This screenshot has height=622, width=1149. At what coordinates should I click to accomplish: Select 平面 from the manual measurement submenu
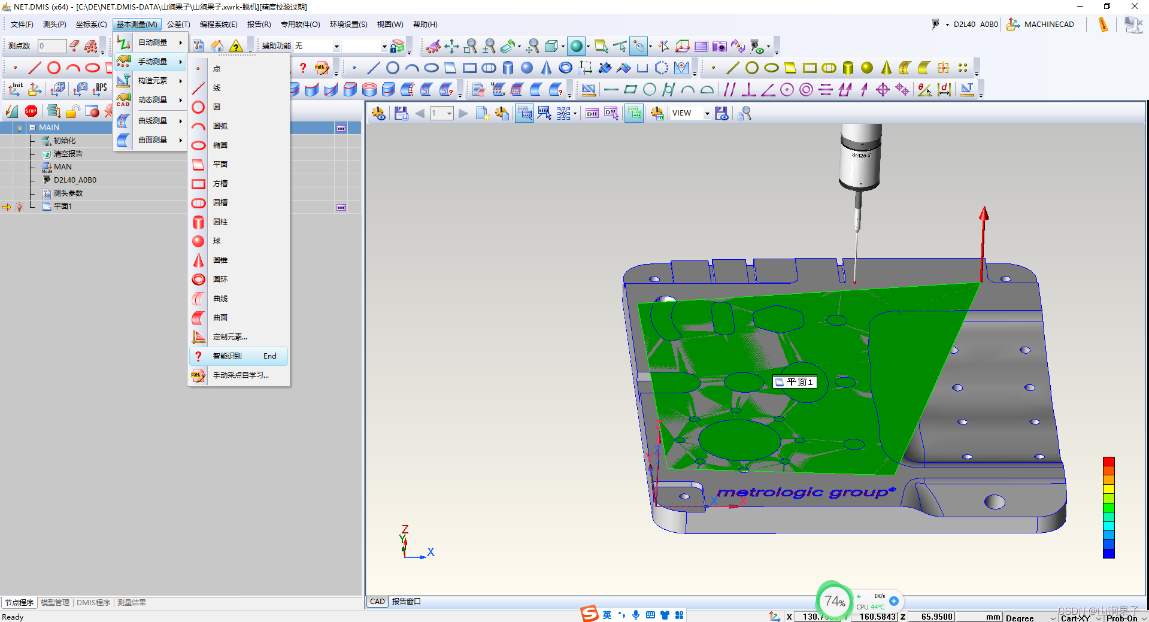(x=220, y=164)
